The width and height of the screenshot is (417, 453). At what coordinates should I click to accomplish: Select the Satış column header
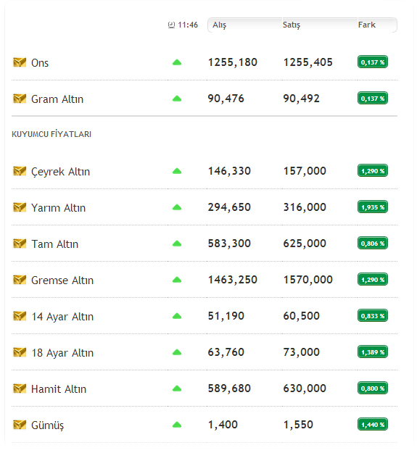click(x=292, y=25)
